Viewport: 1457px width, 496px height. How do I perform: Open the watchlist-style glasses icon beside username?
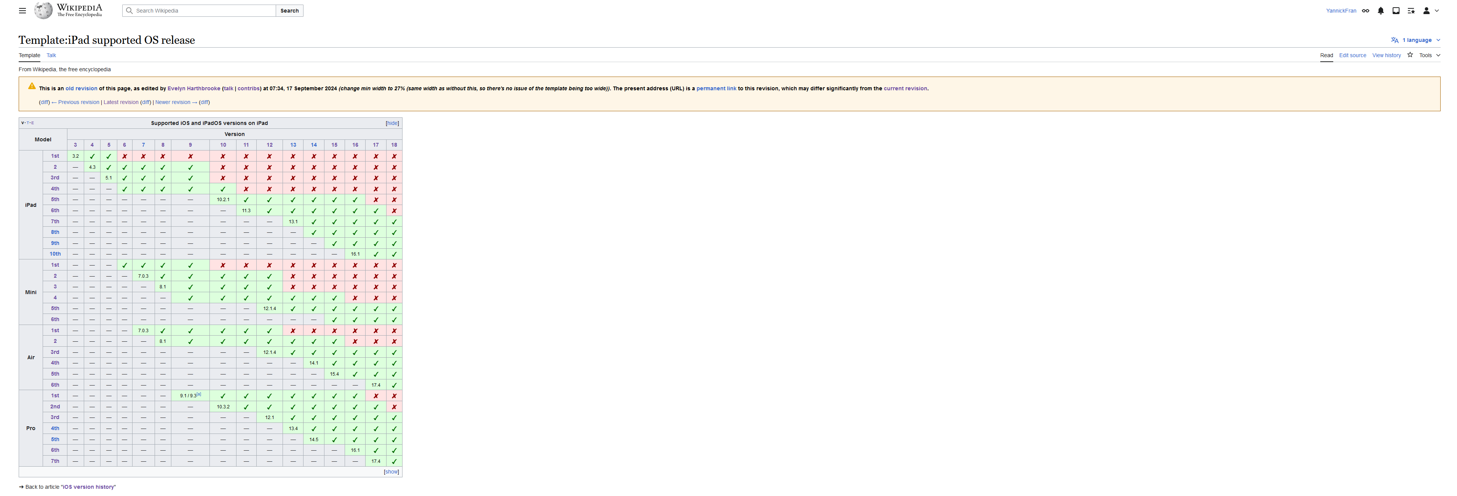pyautogui.click(x=1365, y=11)
